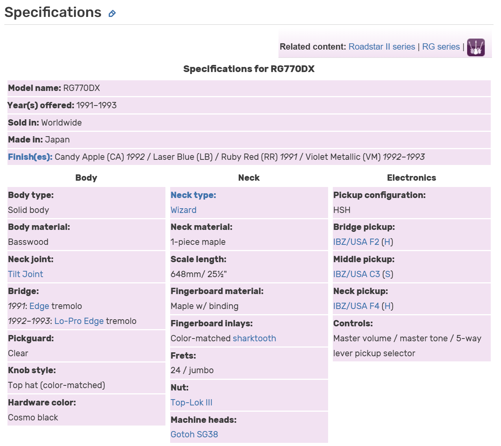
Task: Click the H link beside IBZ/USA F2
Action: (387, 242)
